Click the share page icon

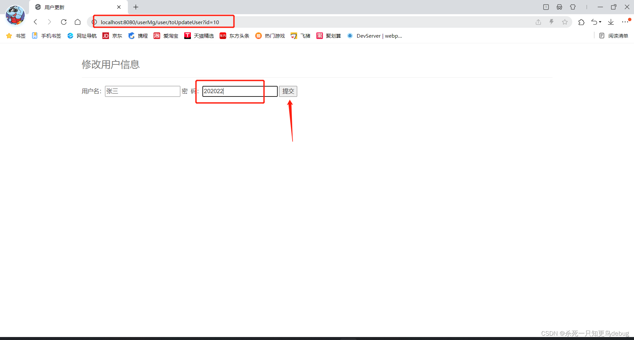[x=538, y=22]
